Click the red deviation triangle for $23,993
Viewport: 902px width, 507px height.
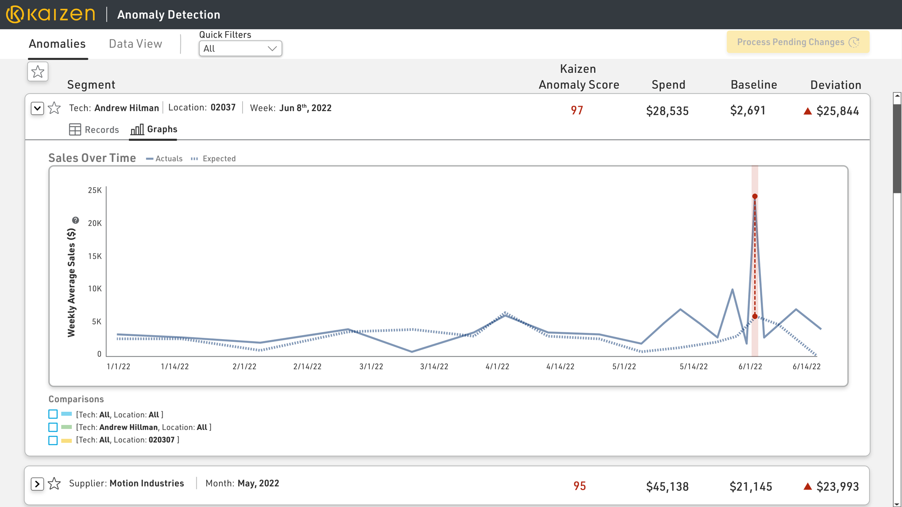click(x=808, y=486)
